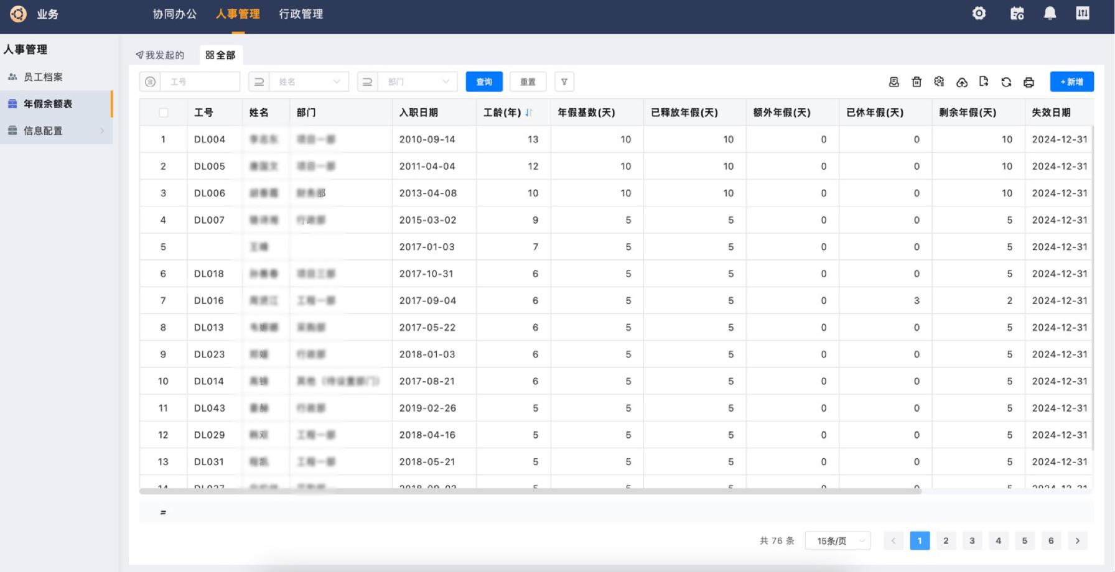
Task: Open the 15条/页 page size dropdown
Action: tap(837, 541)
